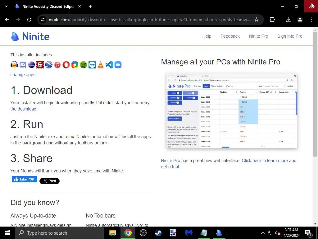This screenshot has height=239, width=318.
Task: Open Chrome's three-dot menu
Action: tap(311, 20)
